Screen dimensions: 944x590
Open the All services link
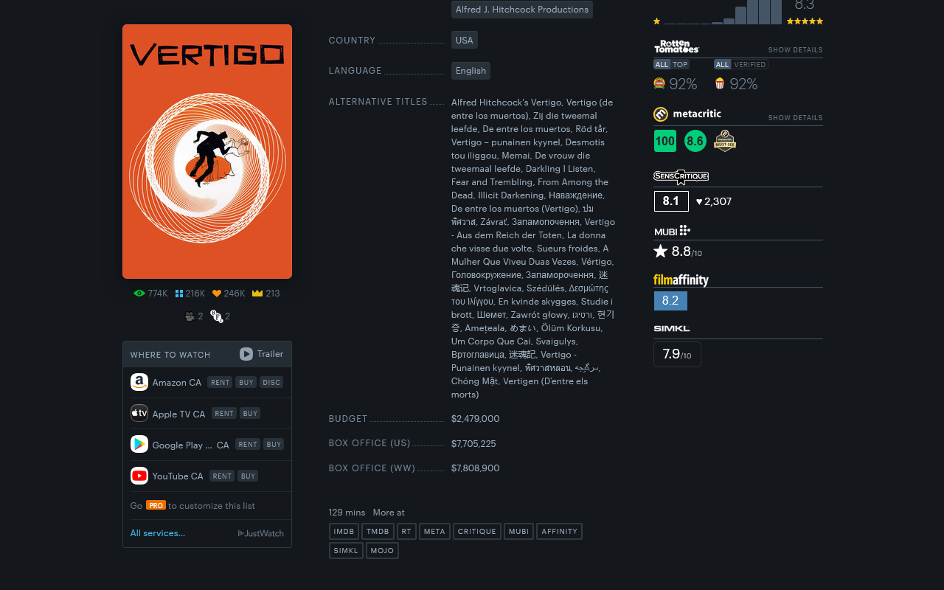click(157, 532)
